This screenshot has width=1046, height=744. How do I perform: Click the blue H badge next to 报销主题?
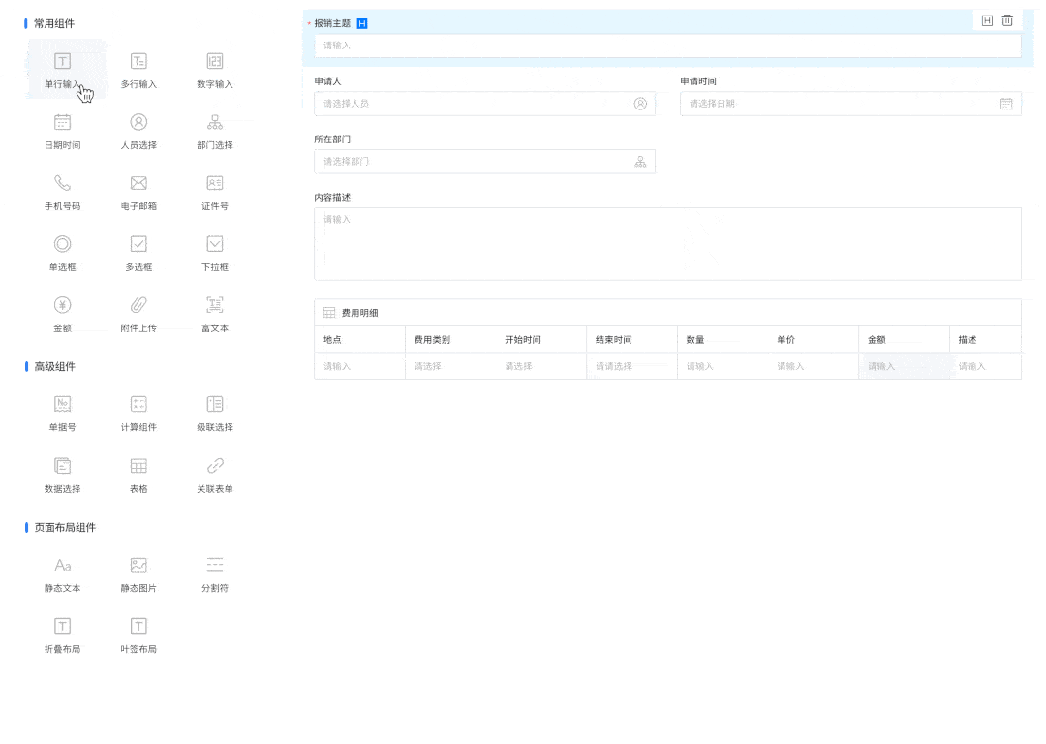362,24
